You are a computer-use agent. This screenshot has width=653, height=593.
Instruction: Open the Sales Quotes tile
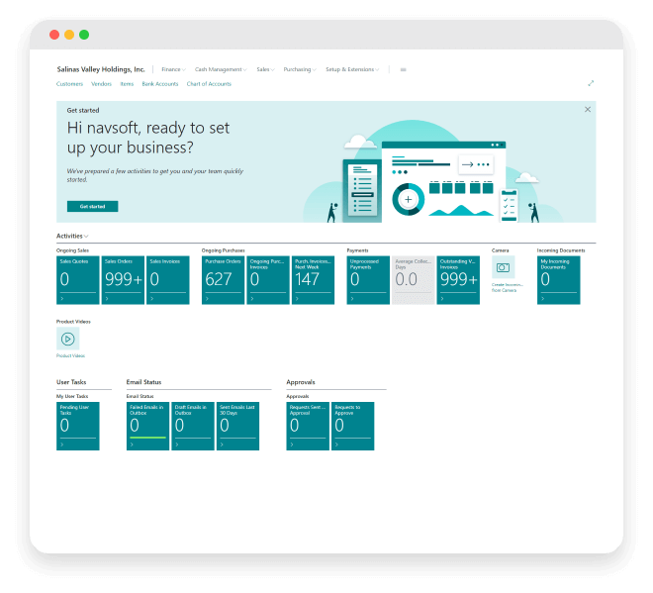click(78, 280)
